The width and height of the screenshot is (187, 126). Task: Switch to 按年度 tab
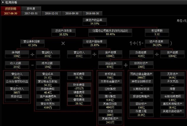click(31, 9)
